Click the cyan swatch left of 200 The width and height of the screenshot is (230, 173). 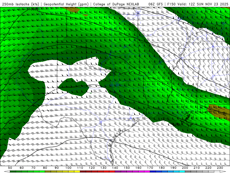182,172
